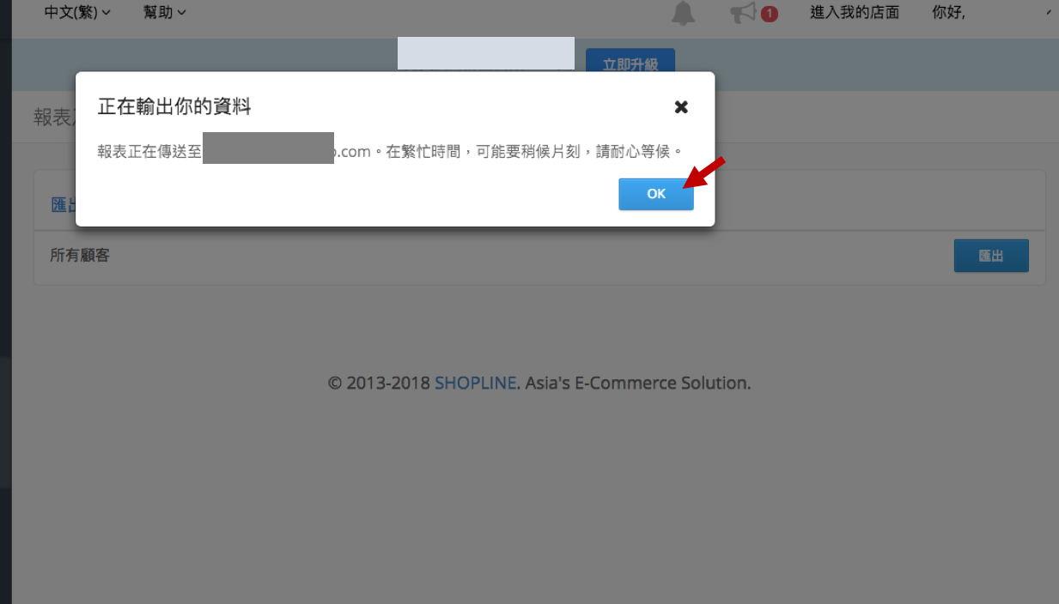The width and height of the screenshot is (1059, 604).
Task: Expand the 幫助 help menu
Action: tap(164, 12)
